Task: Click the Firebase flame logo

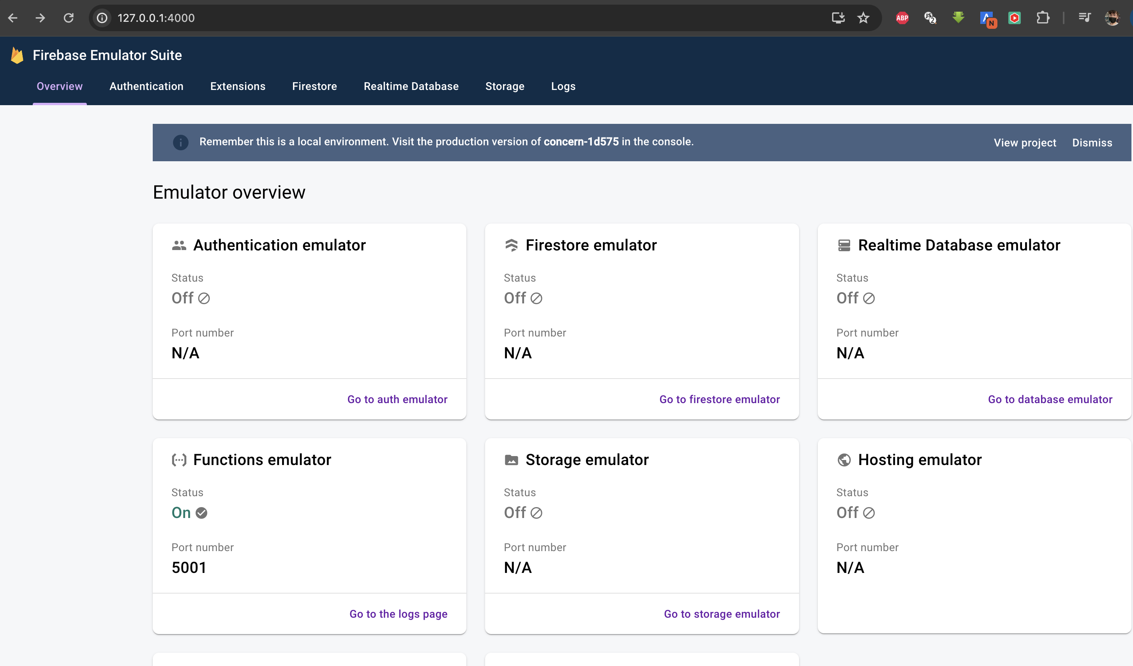Action: [x=17, y=55]
